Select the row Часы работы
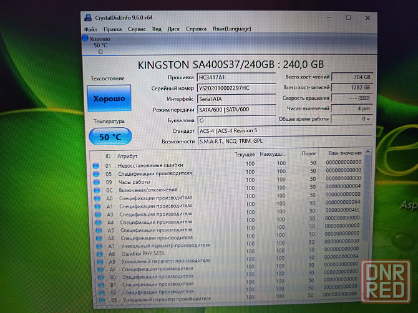Viewport: 418px width, 313px height. 226,181
